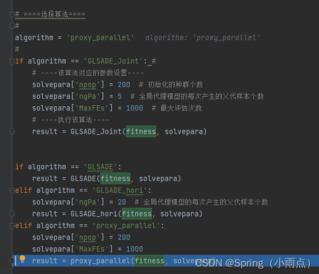The width and height of the screenshot is (319, 274).
Task: Collapse the 'if algorithm == GLSADE_Joint' block
Action: tap(12, 61)
